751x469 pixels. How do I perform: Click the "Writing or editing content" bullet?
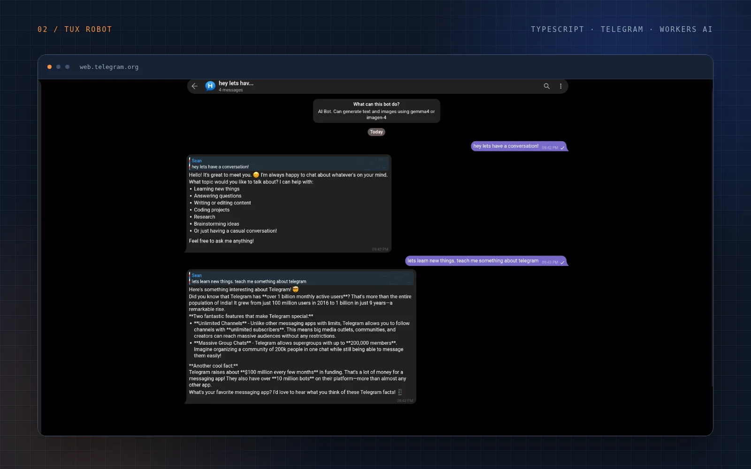coord(222,203)
